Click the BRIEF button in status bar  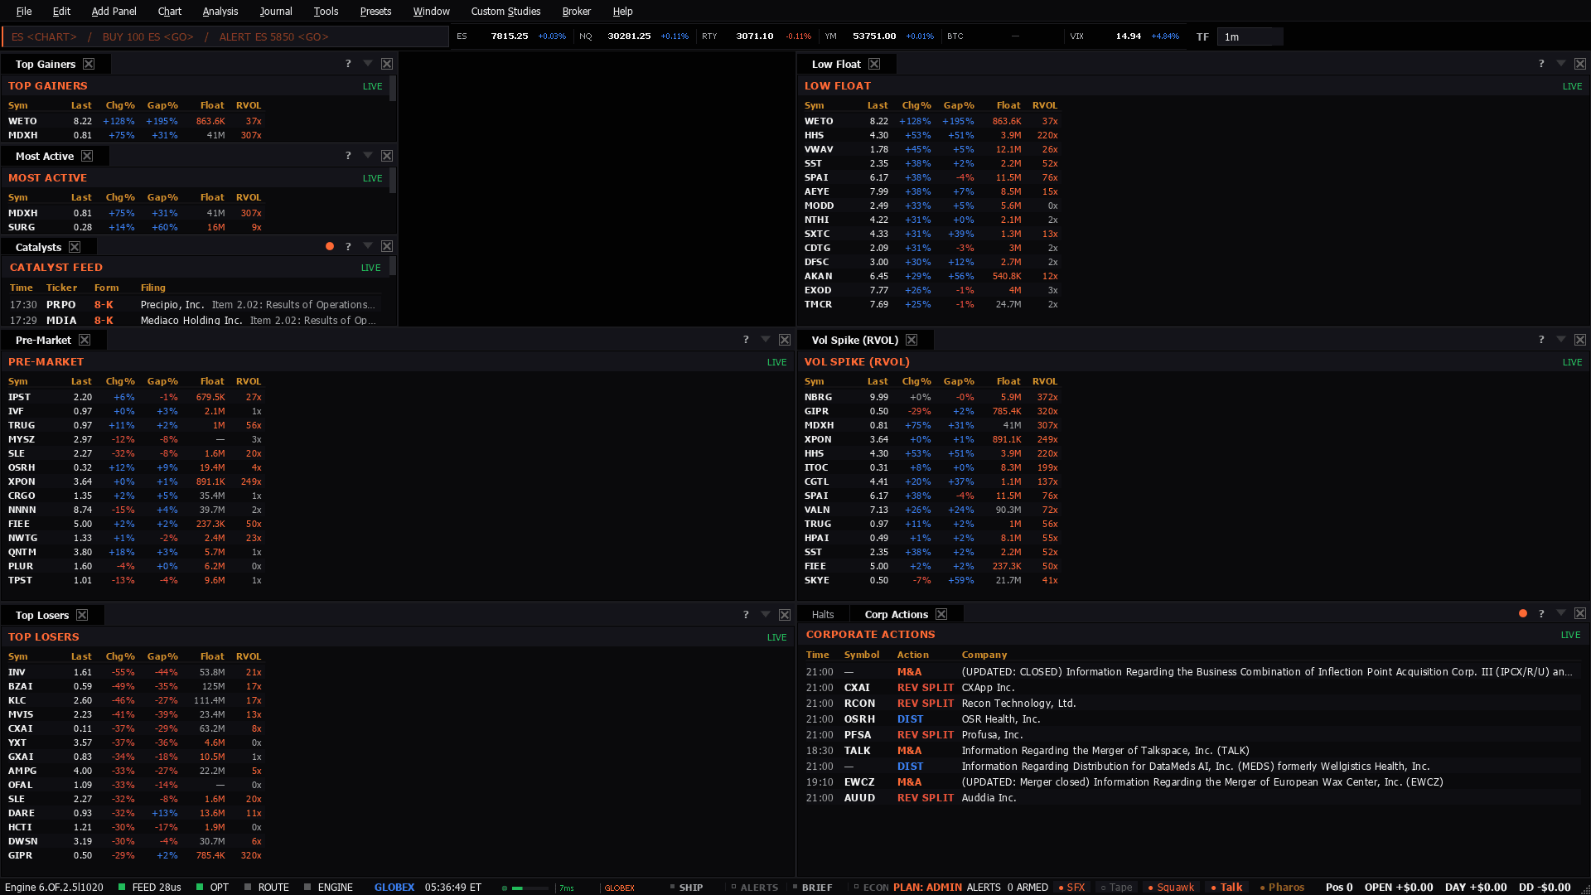[812, 888]
